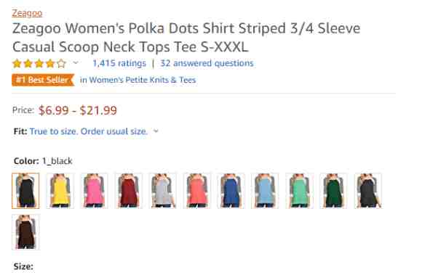
Task: Select the black color swatch
Action: pyautogui.click(x=25, y=191)
